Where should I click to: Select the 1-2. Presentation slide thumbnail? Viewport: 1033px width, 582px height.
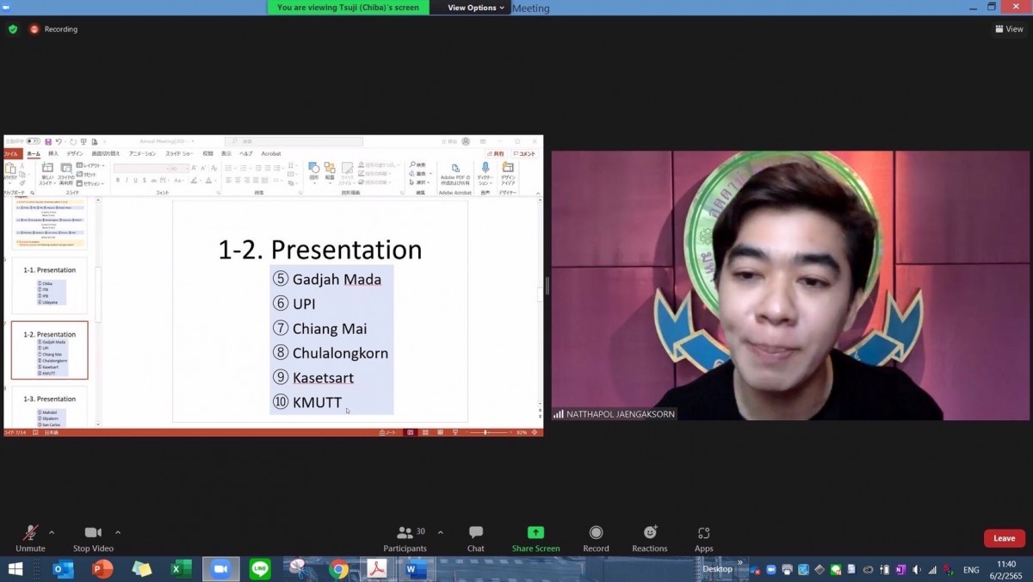[x=50, y=350]
